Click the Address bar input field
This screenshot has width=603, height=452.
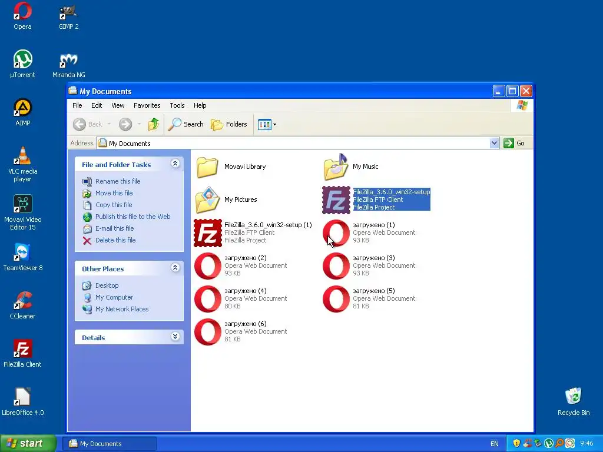(x=293, y=144)
